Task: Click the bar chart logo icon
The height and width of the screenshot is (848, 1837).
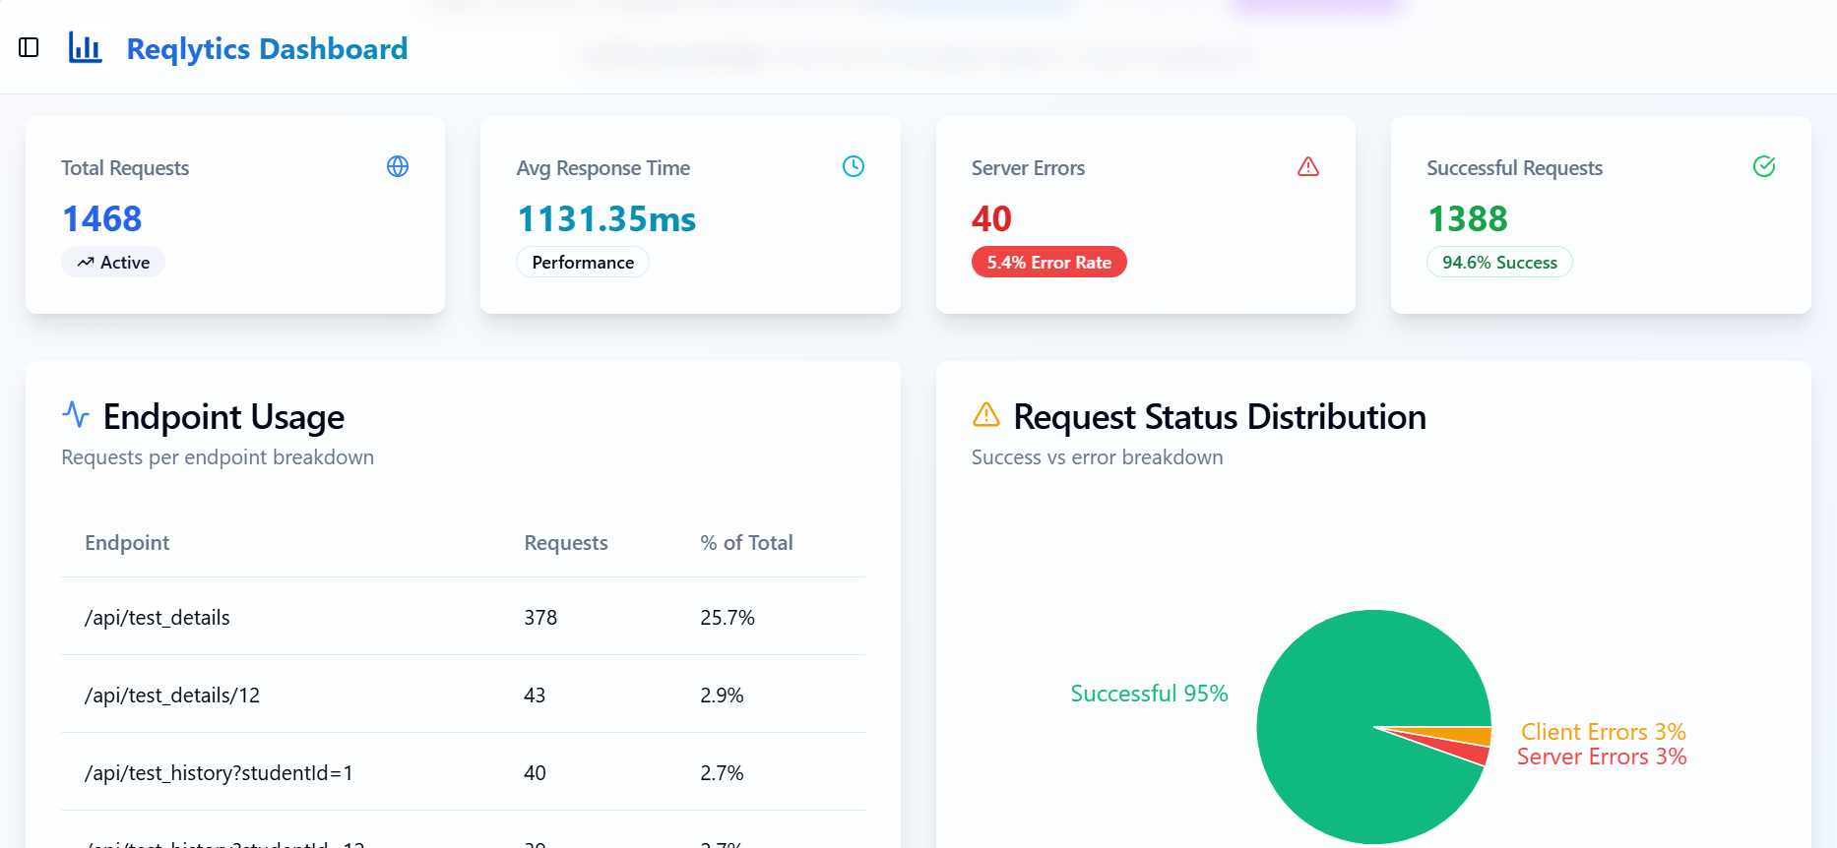Action: (x=85, y=47)
